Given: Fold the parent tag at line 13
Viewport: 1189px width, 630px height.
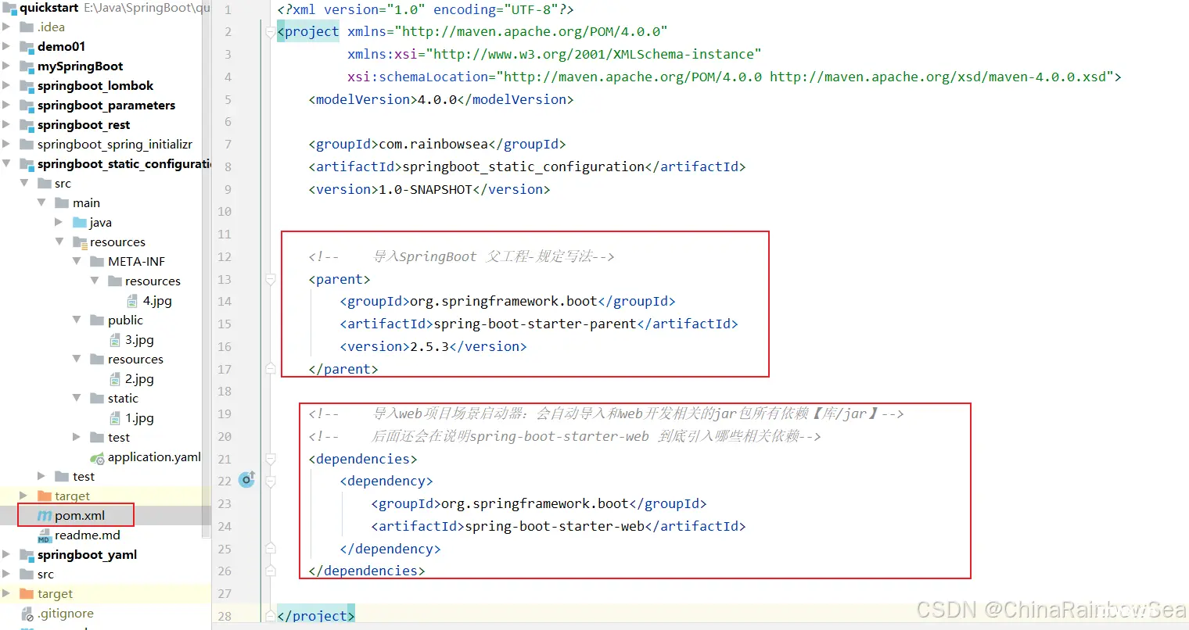Looking at the screenshot, I should (x=270, y=279).
